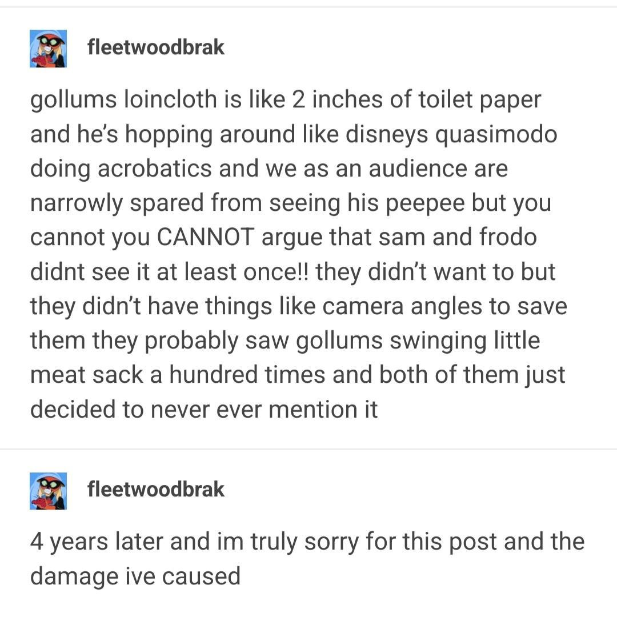This screenshot has height=621, width=617.
Task: Click the number 2 in '2 inches'
Action: 298,99
